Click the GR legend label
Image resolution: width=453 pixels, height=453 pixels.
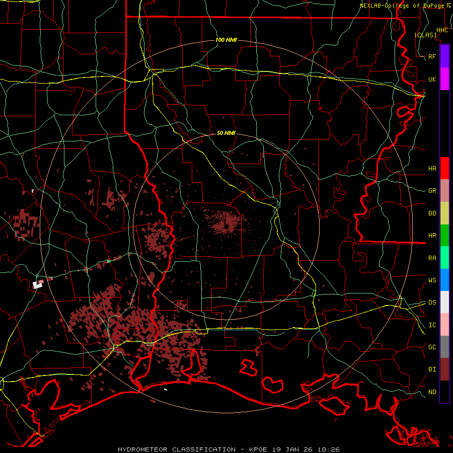(432, 191)
